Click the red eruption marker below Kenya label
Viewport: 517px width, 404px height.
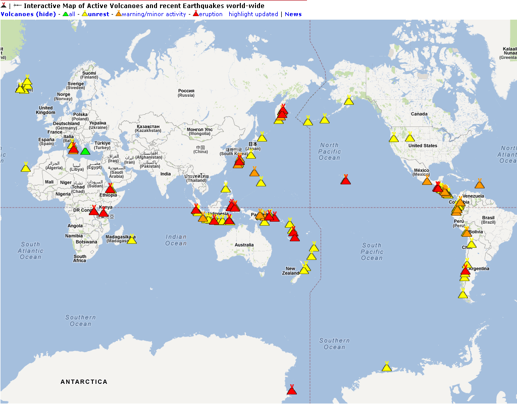pyautogui.click(x=104, y=212)
